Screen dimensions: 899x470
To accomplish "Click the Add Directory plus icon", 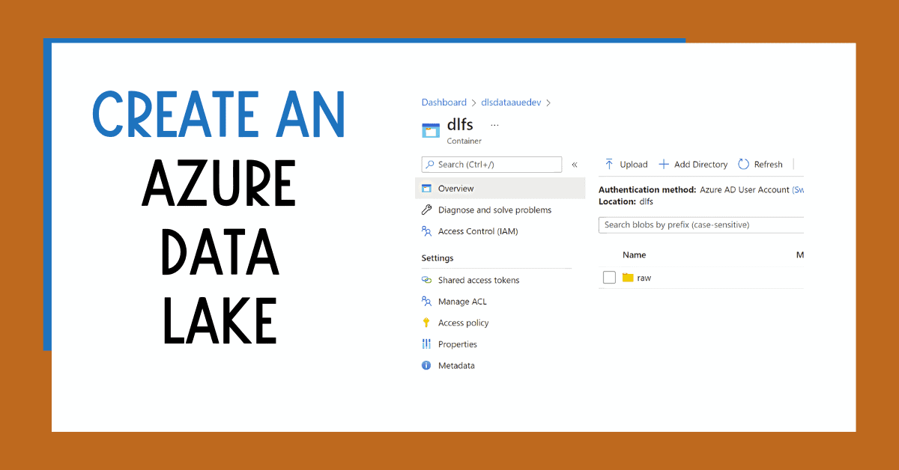I will click(x=663, y=165).
